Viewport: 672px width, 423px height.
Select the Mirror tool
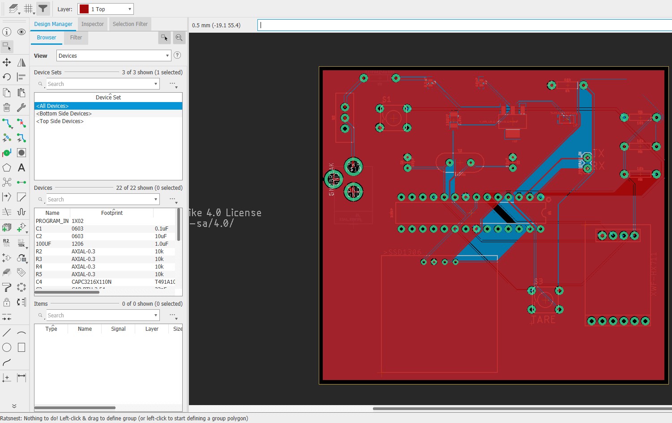tap(21, 62)
